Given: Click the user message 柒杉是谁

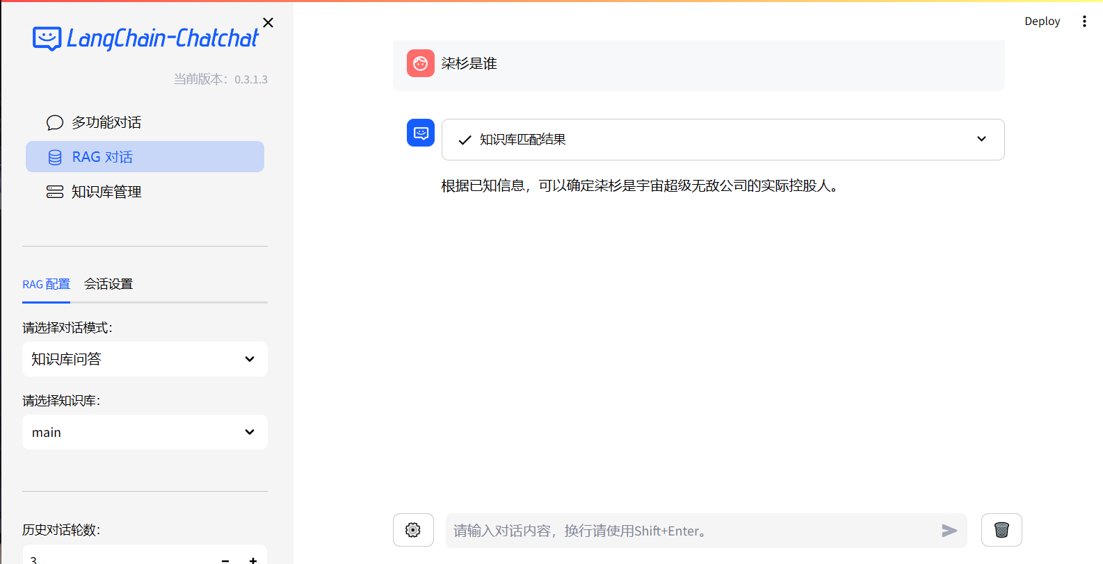Looking at the screenshot, I should tap(469, 63).
